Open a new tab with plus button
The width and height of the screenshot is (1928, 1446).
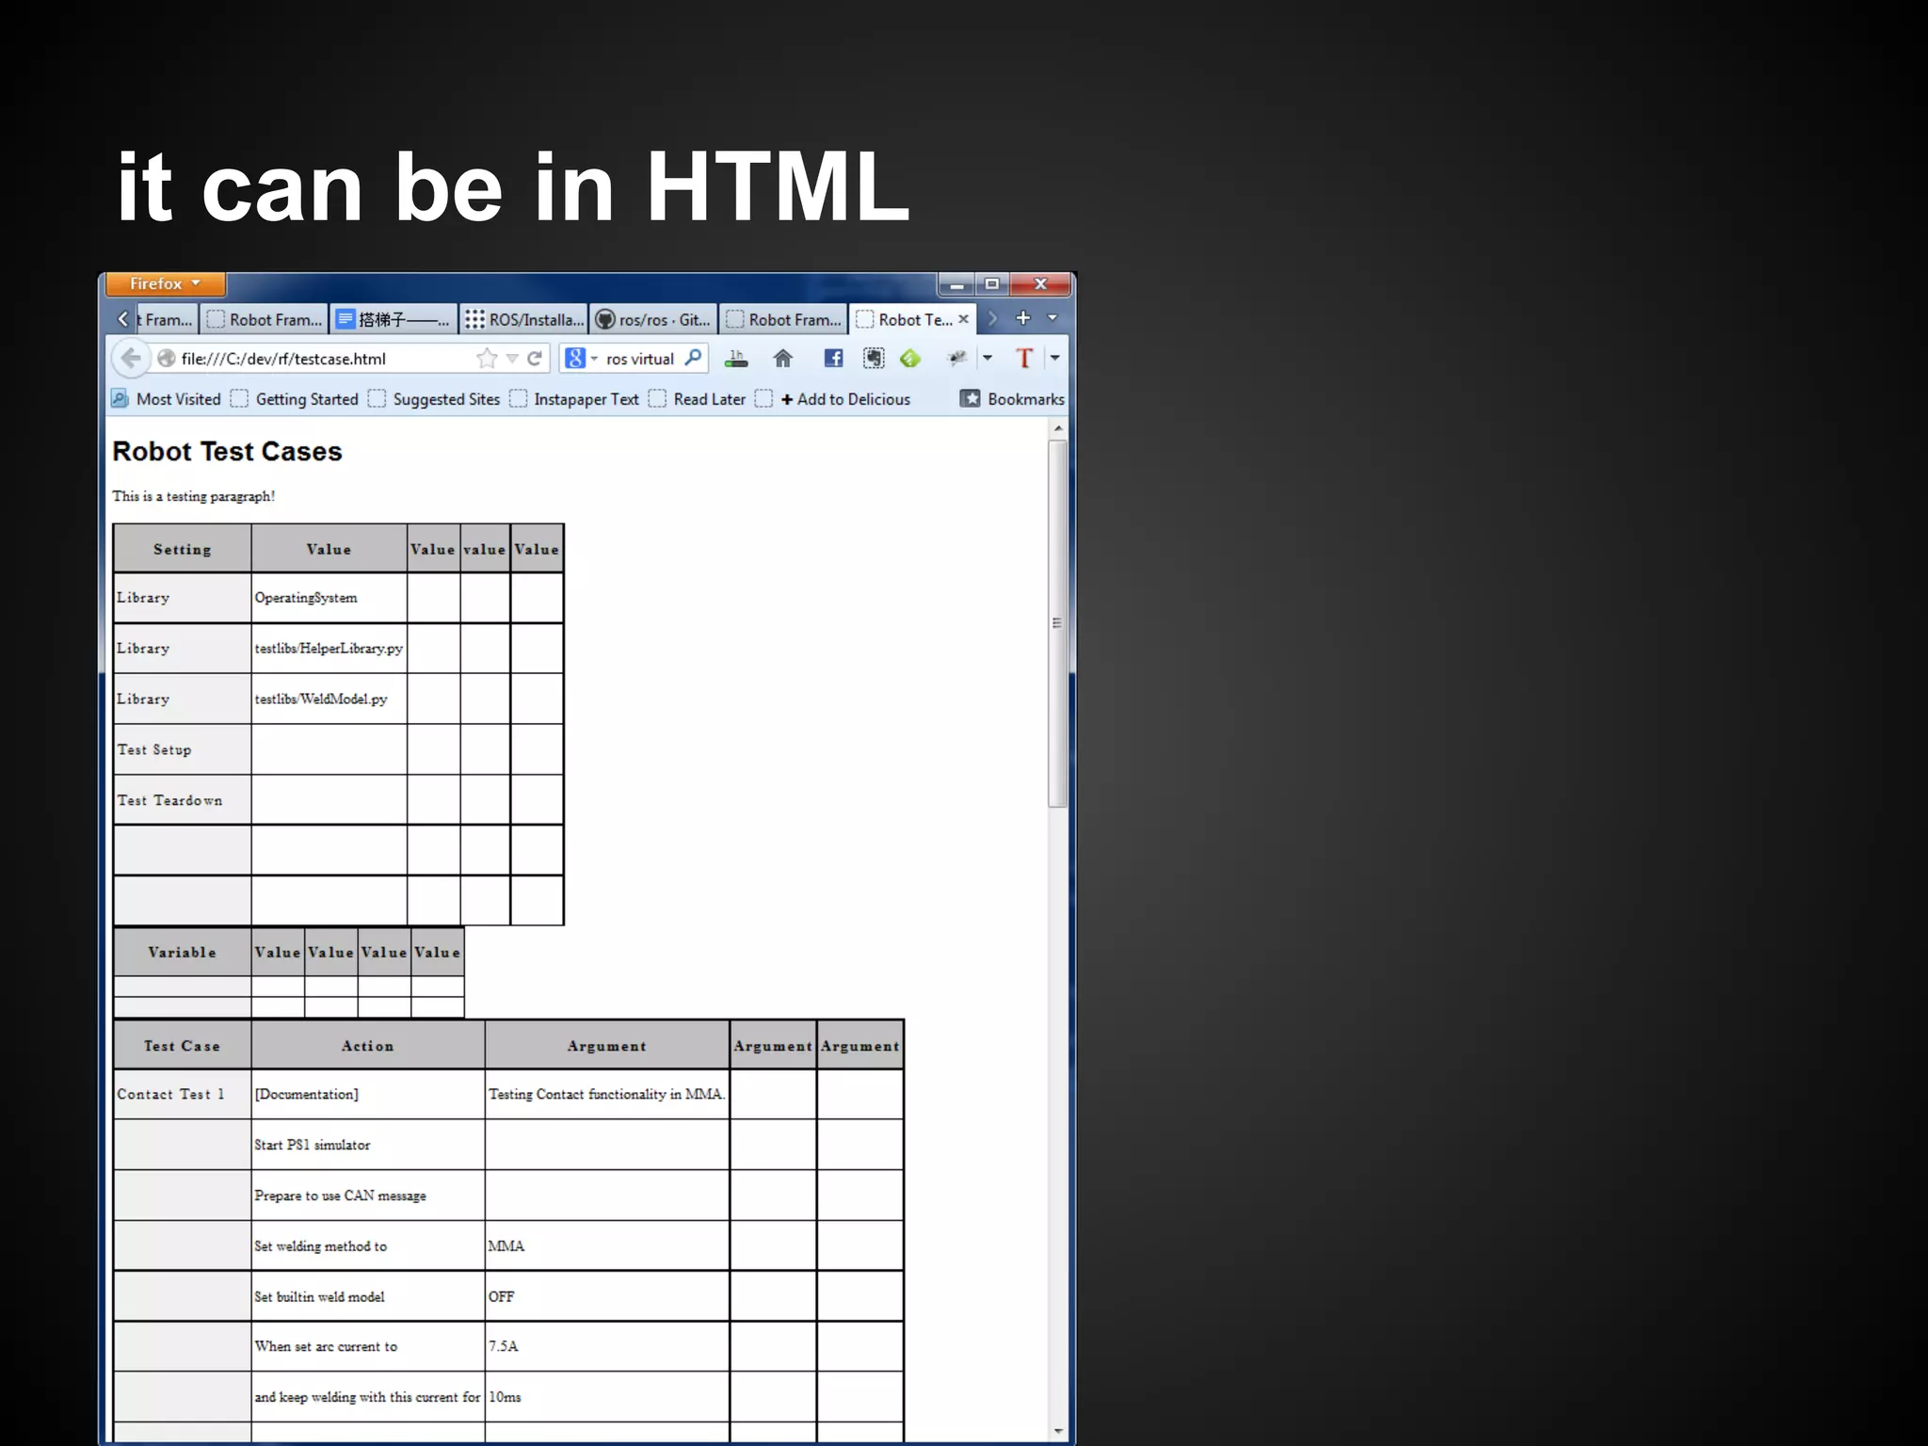point(1022,319)
